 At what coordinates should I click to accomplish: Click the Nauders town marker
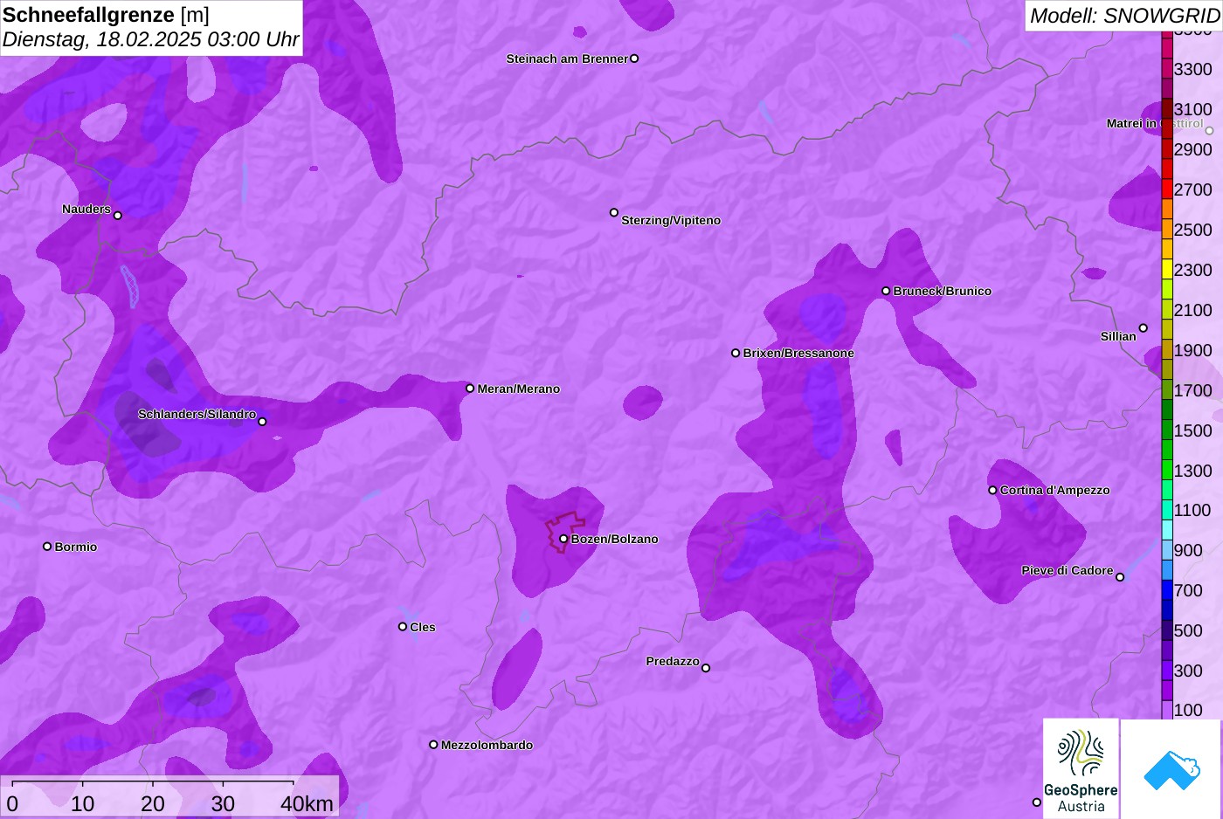click(118, 215)
